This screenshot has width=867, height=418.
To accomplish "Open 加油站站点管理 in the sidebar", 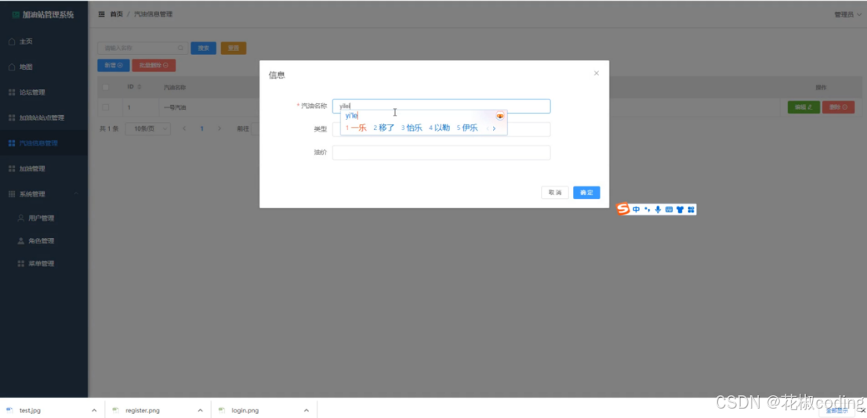I will (x=44, y=117).
